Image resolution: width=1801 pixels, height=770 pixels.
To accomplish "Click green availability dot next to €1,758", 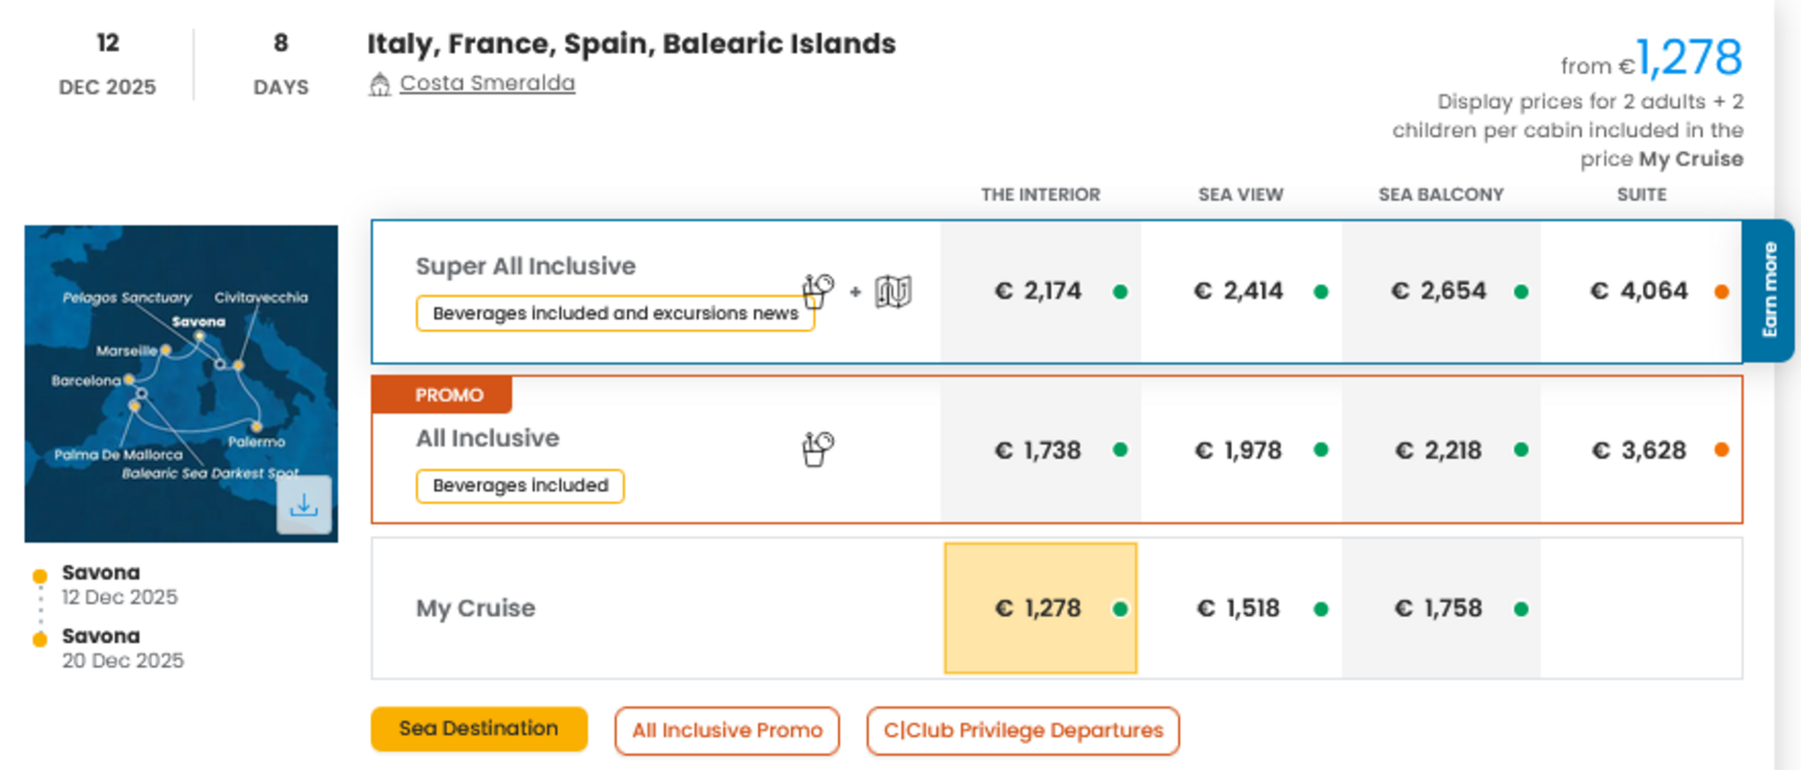I will tap(1521, 609).
